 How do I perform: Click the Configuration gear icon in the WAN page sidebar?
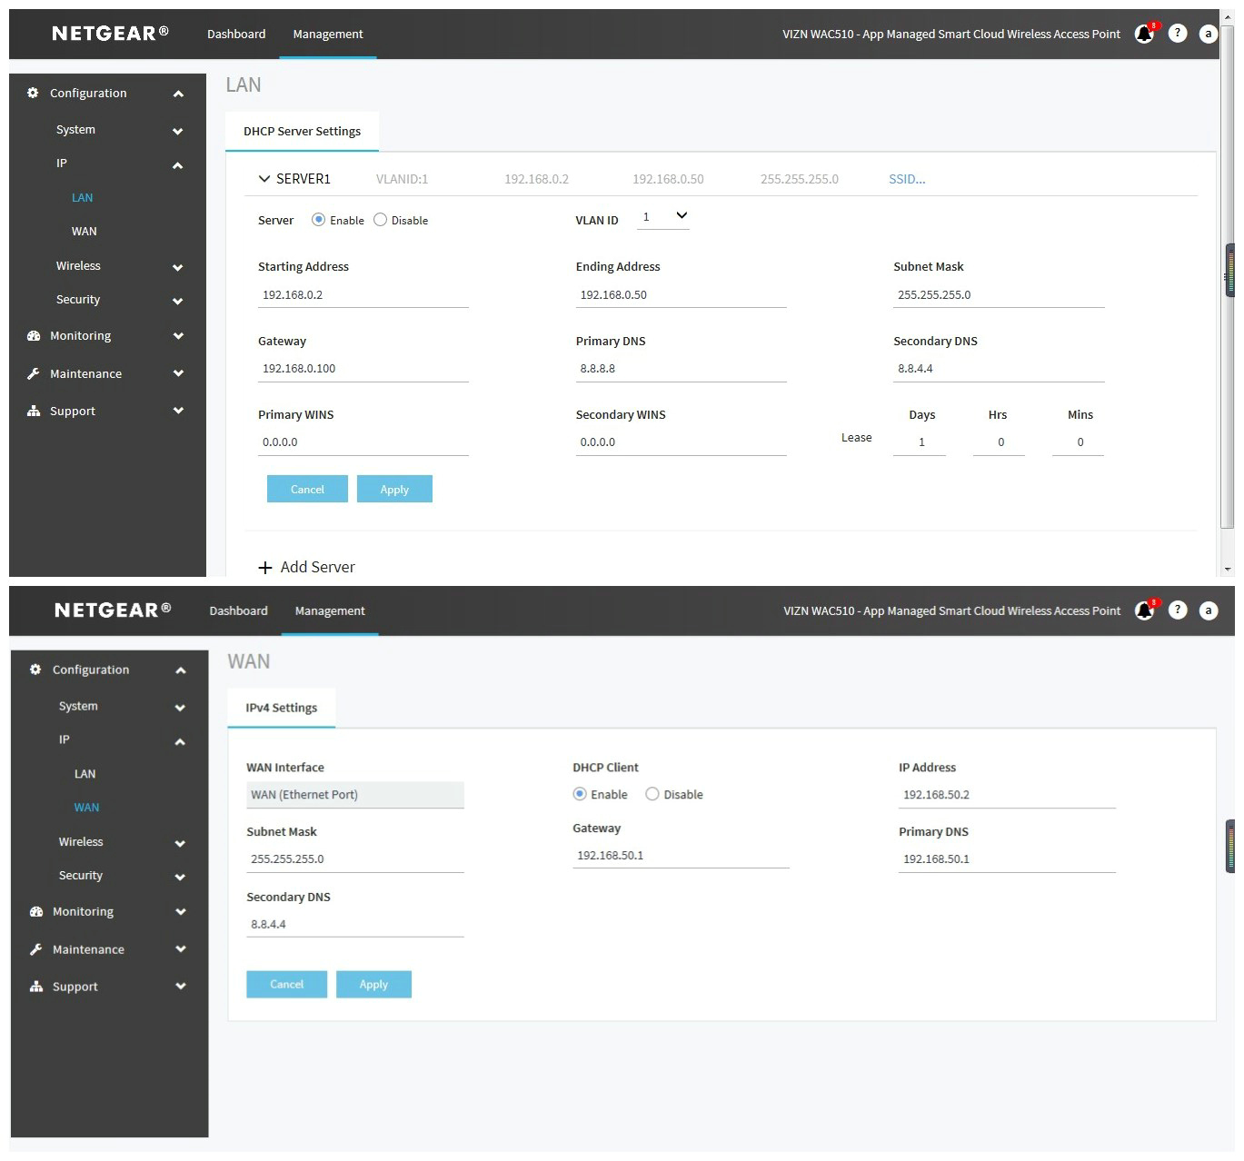(35, 670)
